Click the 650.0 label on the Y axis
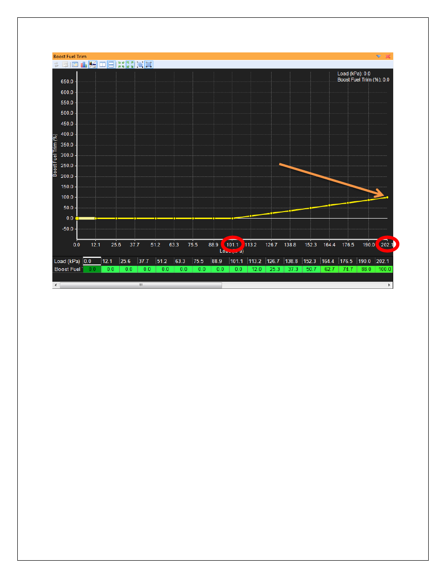 click(67, 81)
